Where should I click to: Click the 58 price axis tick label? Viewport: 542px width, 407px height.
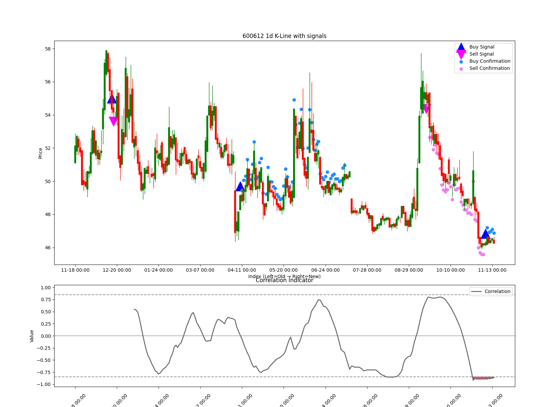(x=47, y=49)
